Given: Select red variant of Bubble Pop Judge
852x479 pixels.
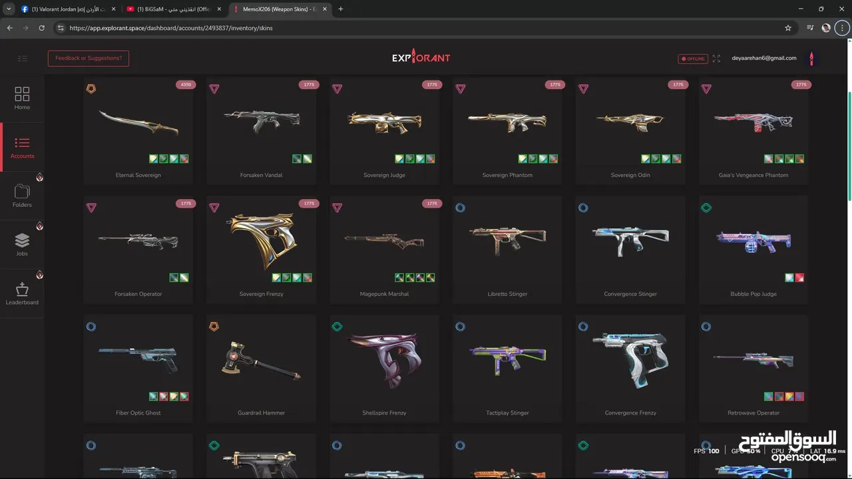Looking at the screenshot, I should coord(799,277).
